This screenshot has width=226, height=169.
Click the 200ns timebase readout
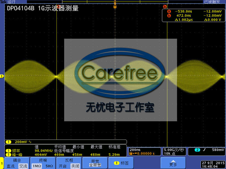pyautogui.click(x=135, y=150)
